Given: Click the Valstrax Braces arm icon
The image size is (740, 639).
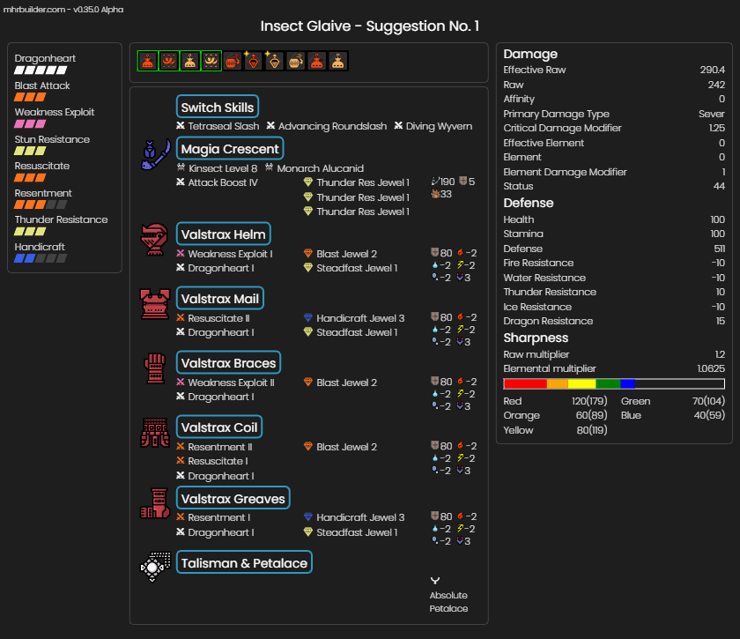Looking at the screenshot, I should [x=155, y=368].
